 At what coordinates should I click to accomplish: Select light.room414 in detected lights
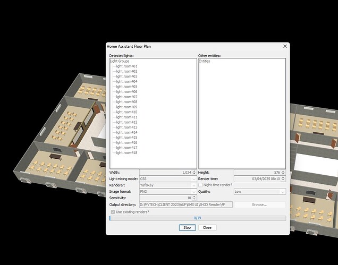[x=126, y=133]
